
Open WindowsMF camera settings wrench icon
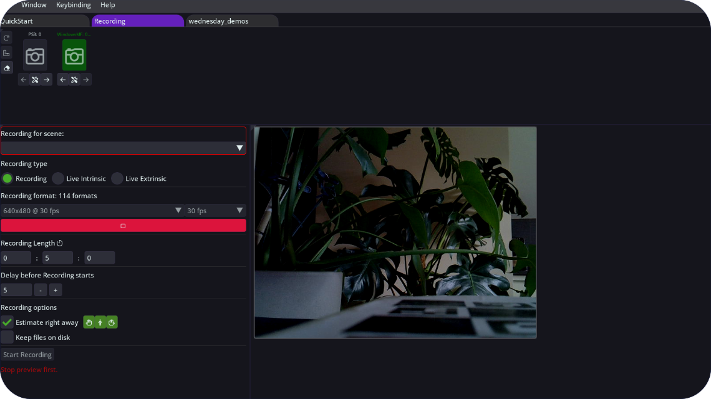pyautogui.click(x=74, y=80)
